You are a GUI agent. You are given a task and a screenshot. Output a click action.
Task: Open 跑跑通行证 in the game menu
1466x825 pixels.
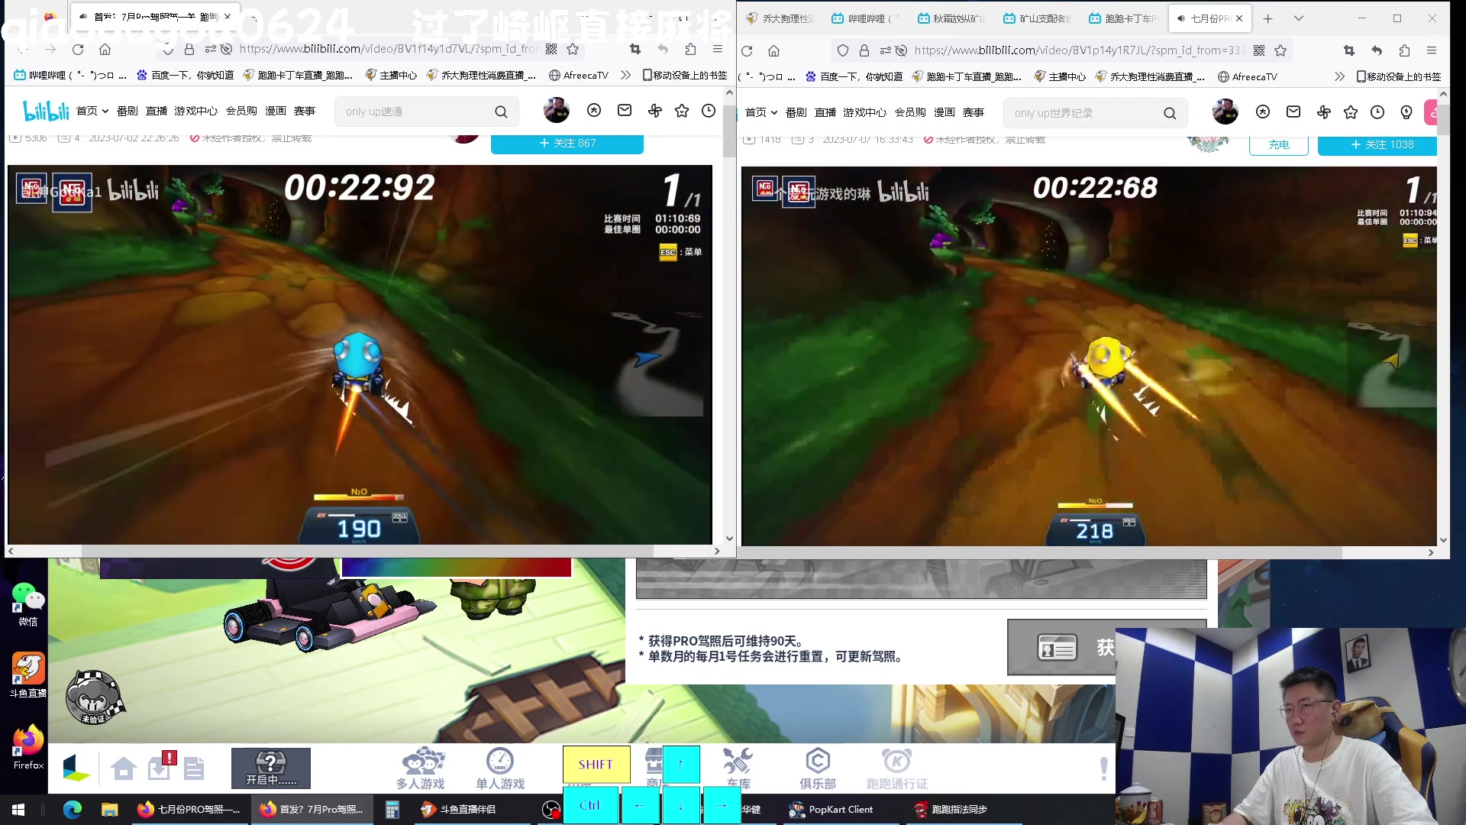coord(897,768)
